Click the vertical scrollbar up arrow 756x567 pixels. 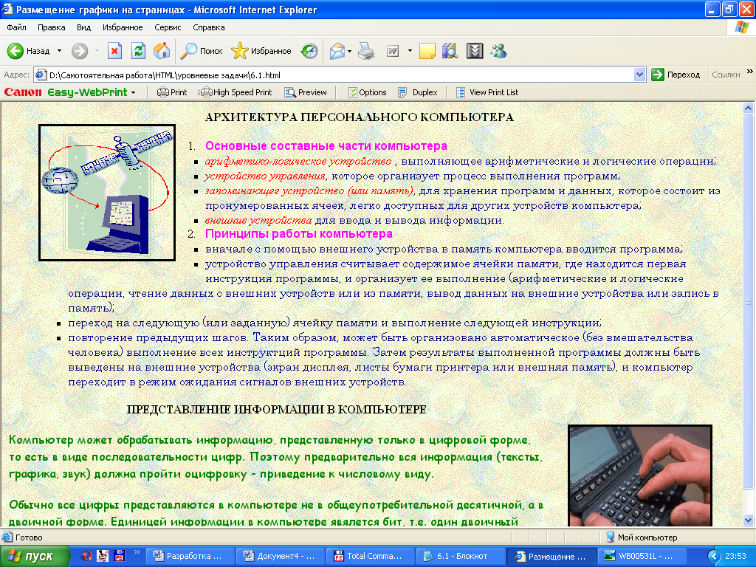(x=749, y=109)
